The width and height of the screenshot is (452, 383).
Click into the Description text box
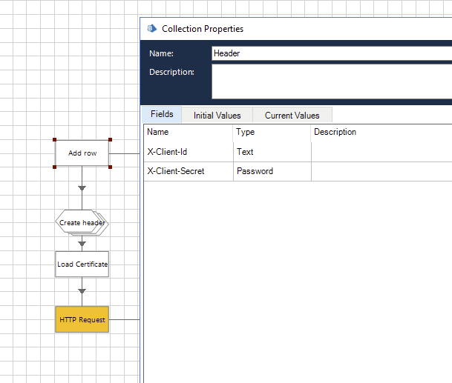click(x=332, y=81)
